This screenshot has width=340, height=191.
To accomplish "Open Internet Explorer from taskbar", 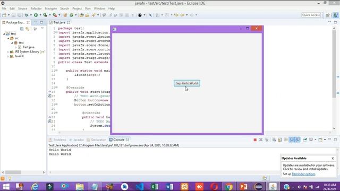I will click(35, 186).
